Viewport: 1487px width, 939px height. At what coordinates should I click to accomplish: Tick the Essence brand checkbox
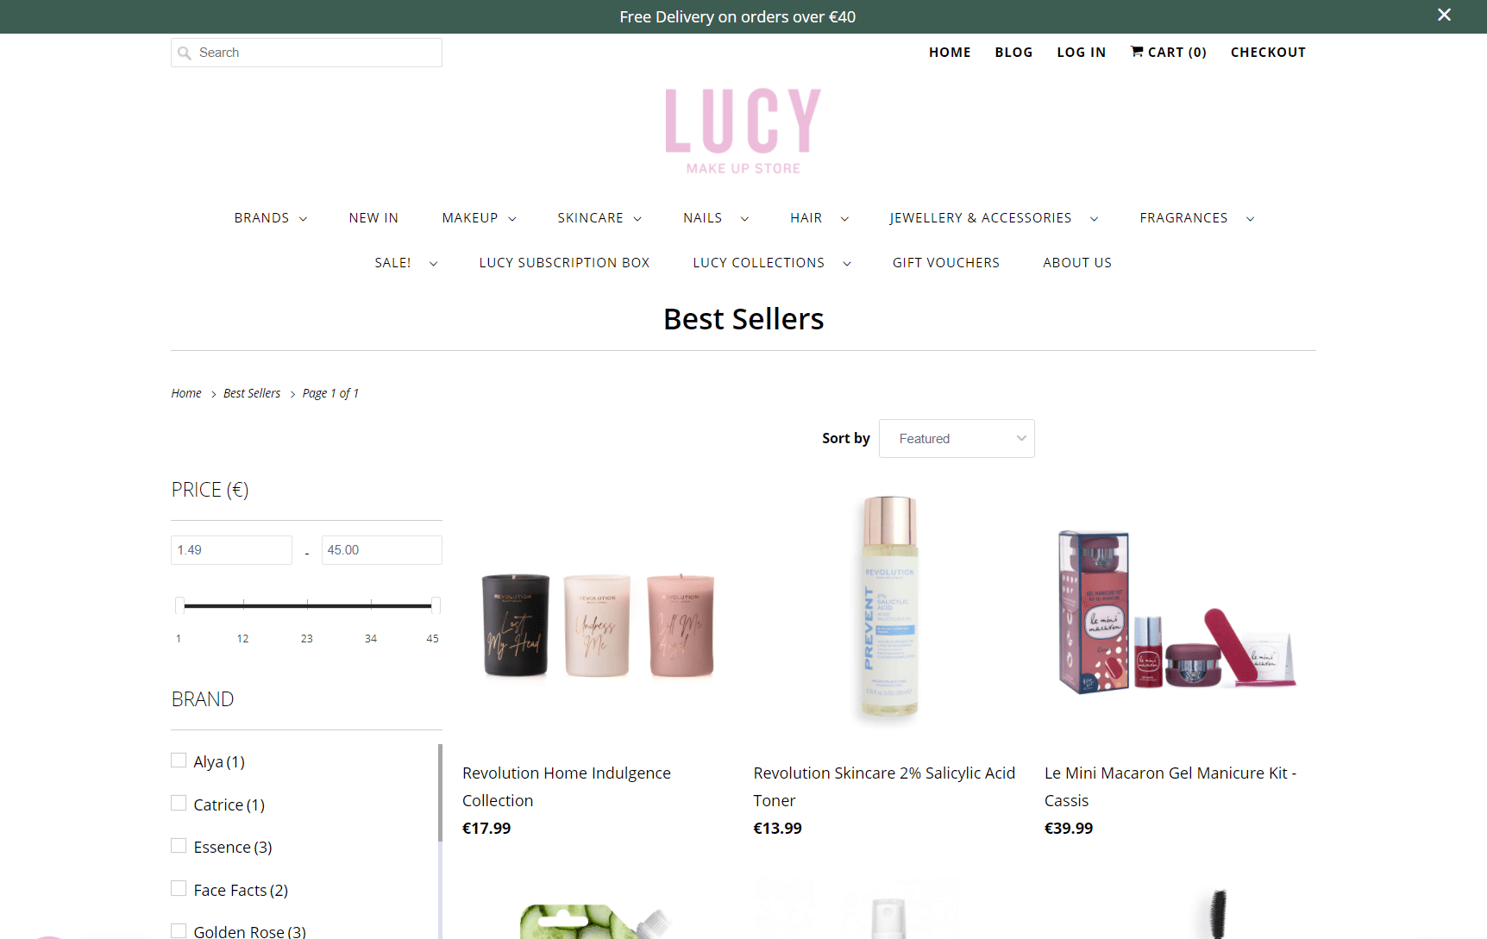(x=179, y=846)
